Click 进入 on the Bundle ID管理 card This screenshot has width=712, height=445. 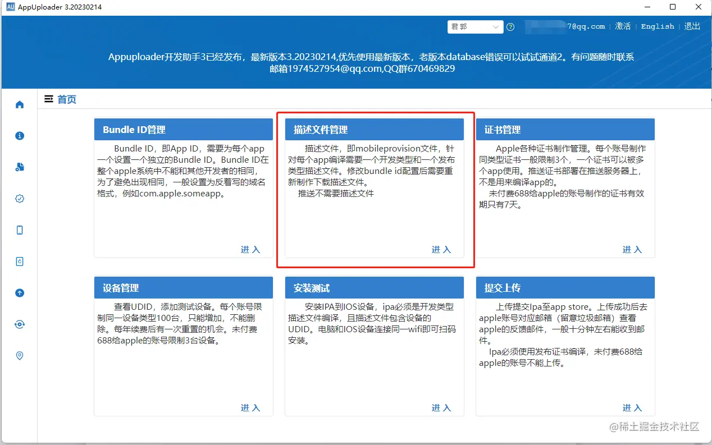(250, 250)
